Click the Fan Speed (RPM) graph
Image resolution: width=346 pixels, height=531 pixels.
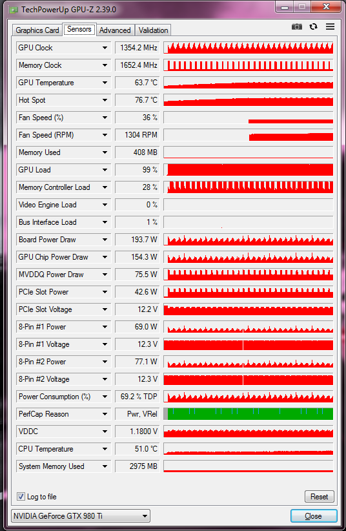coord(248,135)
